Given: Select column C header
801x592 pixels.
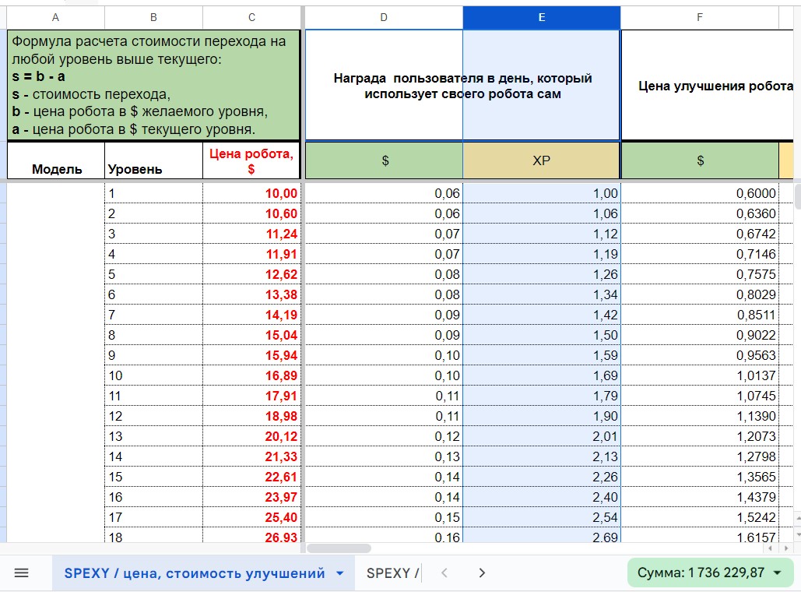Looking at the screenshot, I should point(251,17).
